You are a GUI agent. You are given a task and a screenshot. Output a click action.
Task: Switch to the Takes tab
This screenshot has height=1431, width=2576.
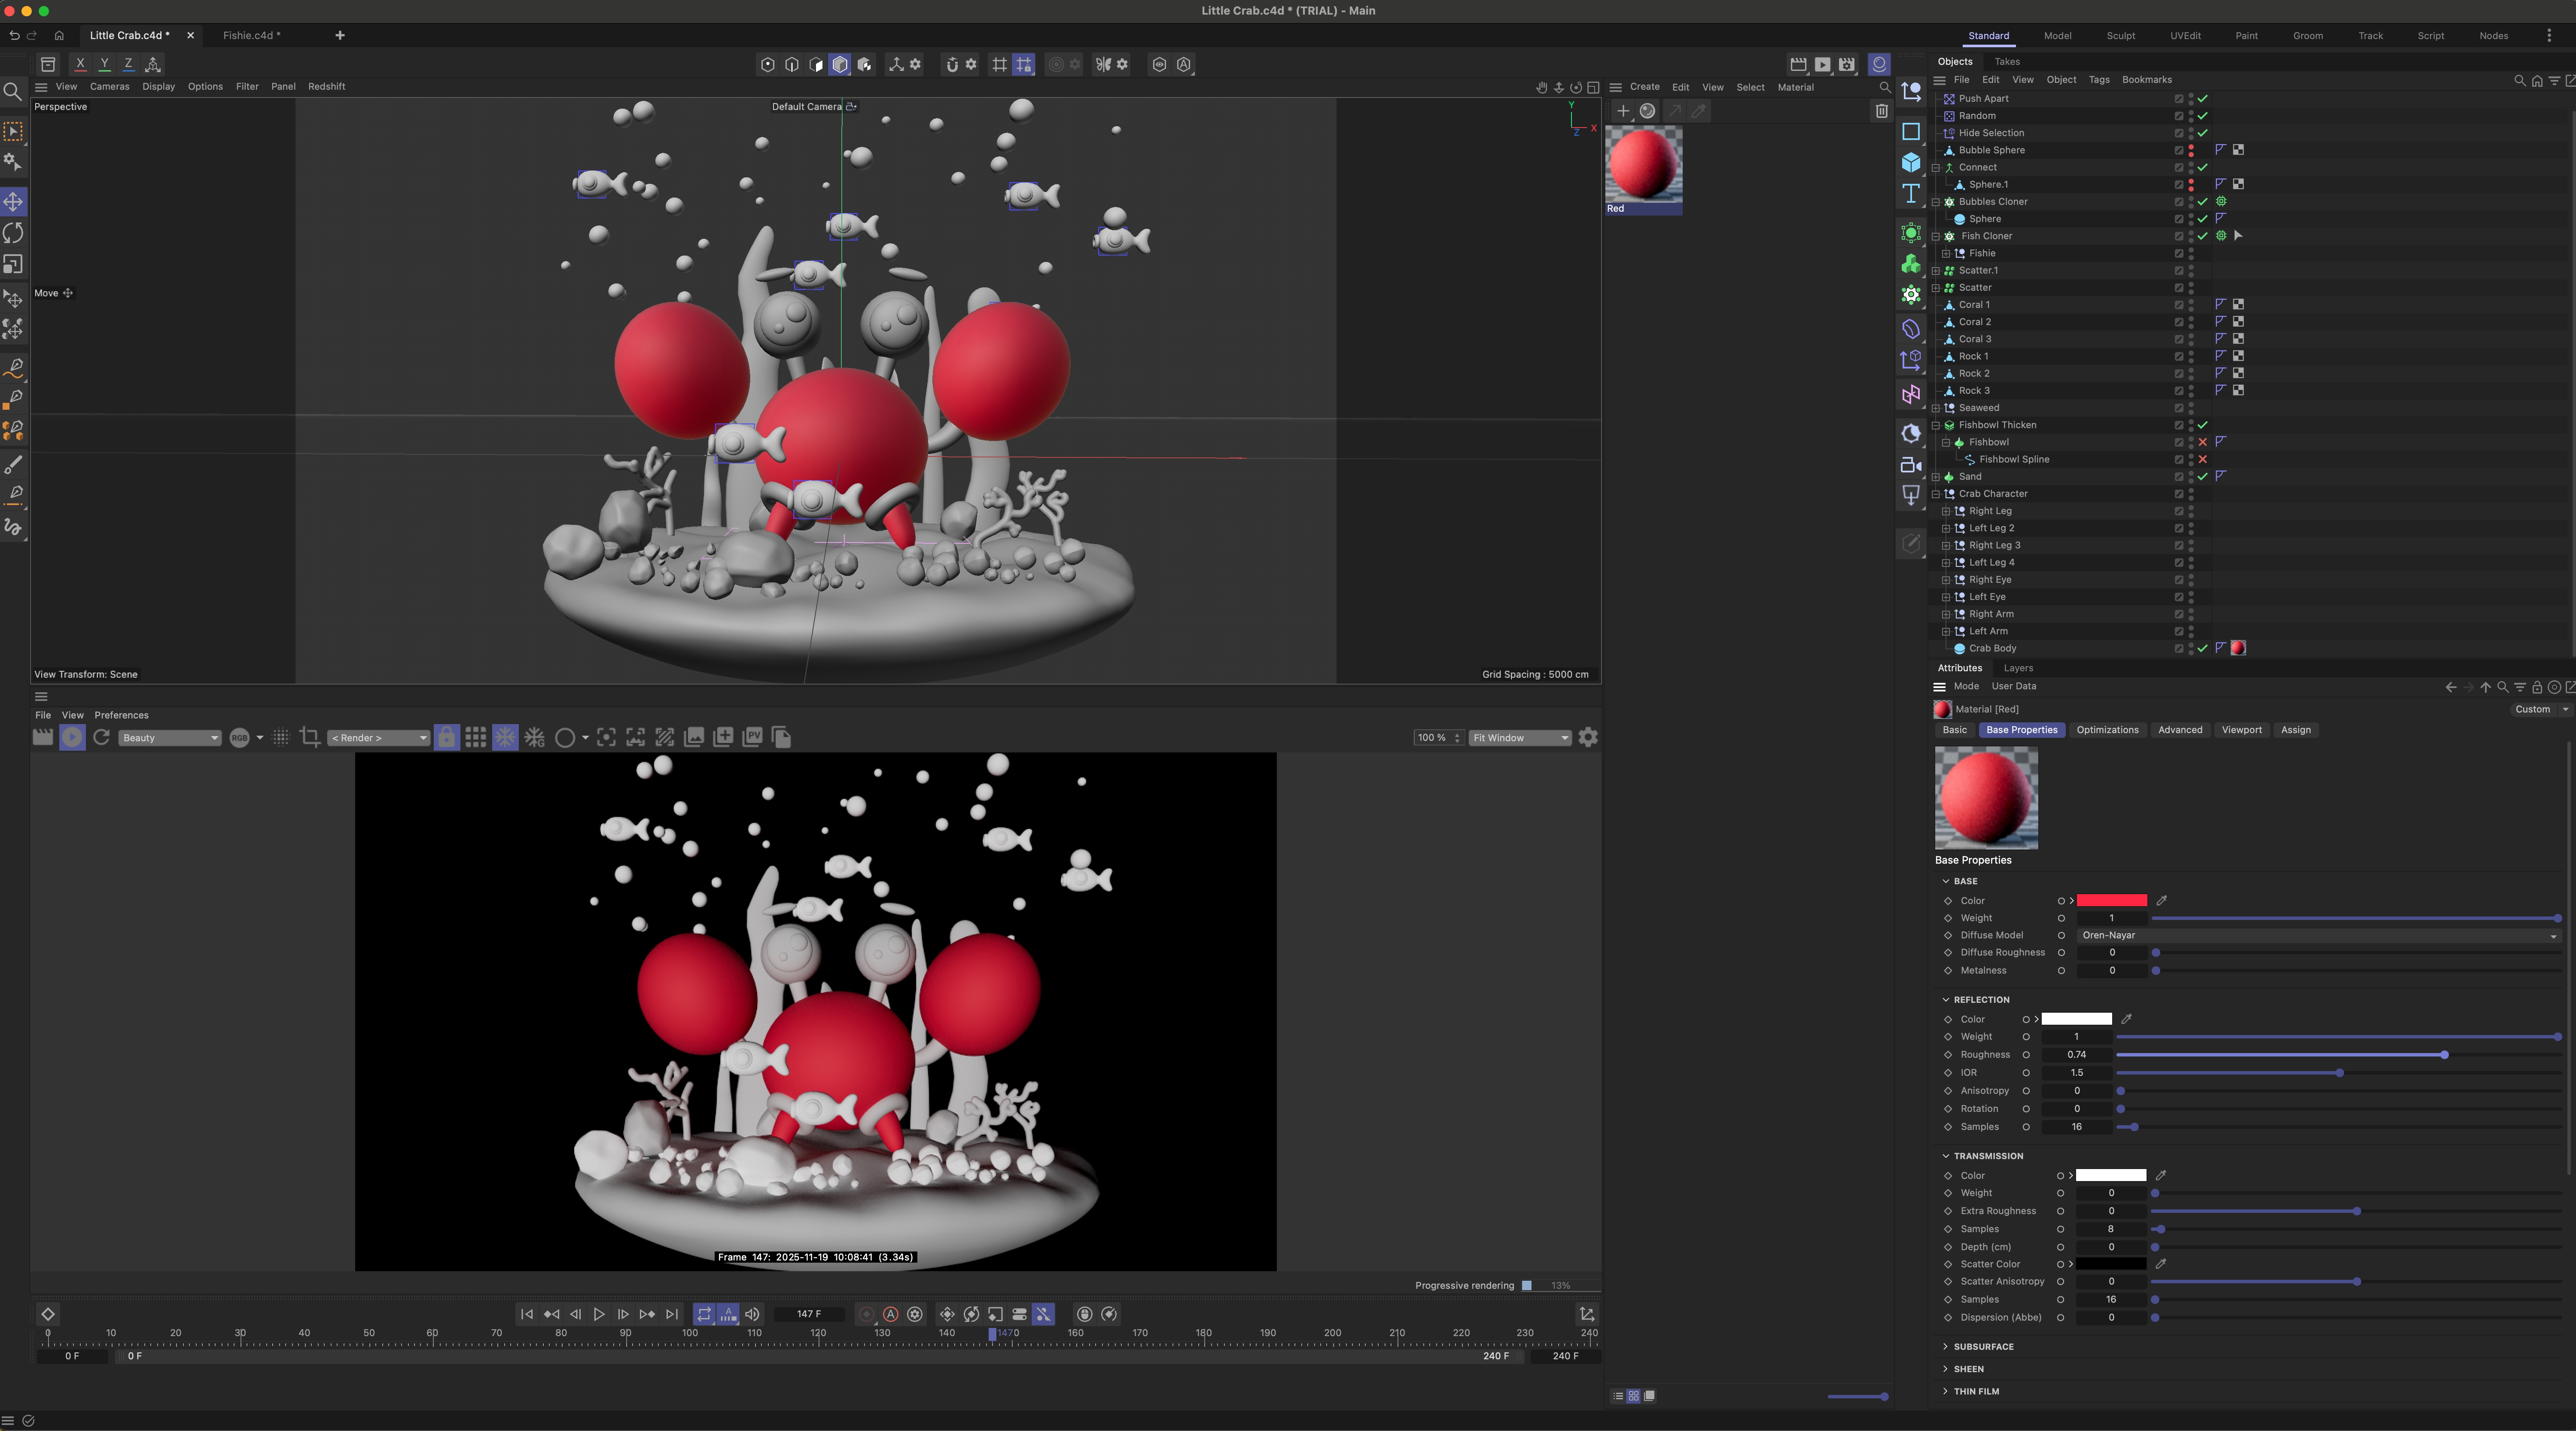pos(2007,62)
